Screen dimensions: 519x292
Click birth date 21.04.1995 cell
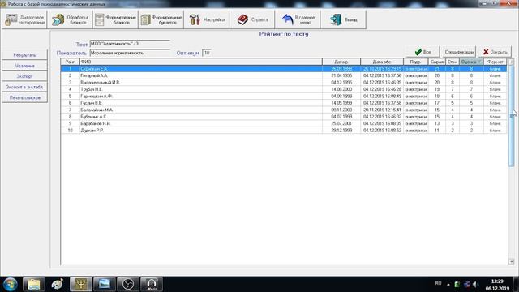pos(341,75)
